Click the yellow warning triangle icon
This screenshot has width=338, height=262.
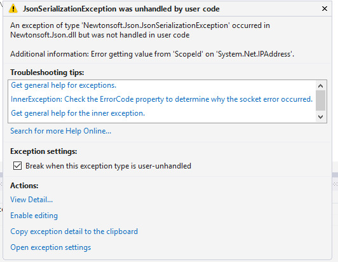(13, 9)
